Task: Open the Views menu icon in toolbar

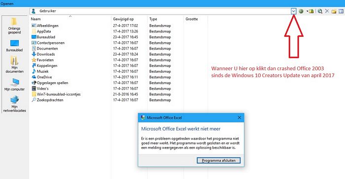Action: pos(341,11)
